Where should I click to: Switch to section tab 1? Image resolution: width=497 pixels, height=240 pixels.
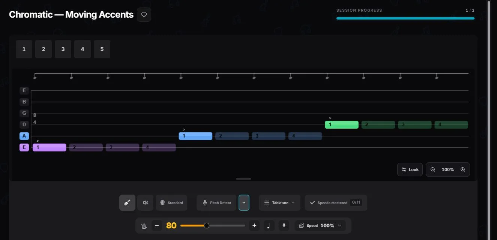[x=24, y=49]
